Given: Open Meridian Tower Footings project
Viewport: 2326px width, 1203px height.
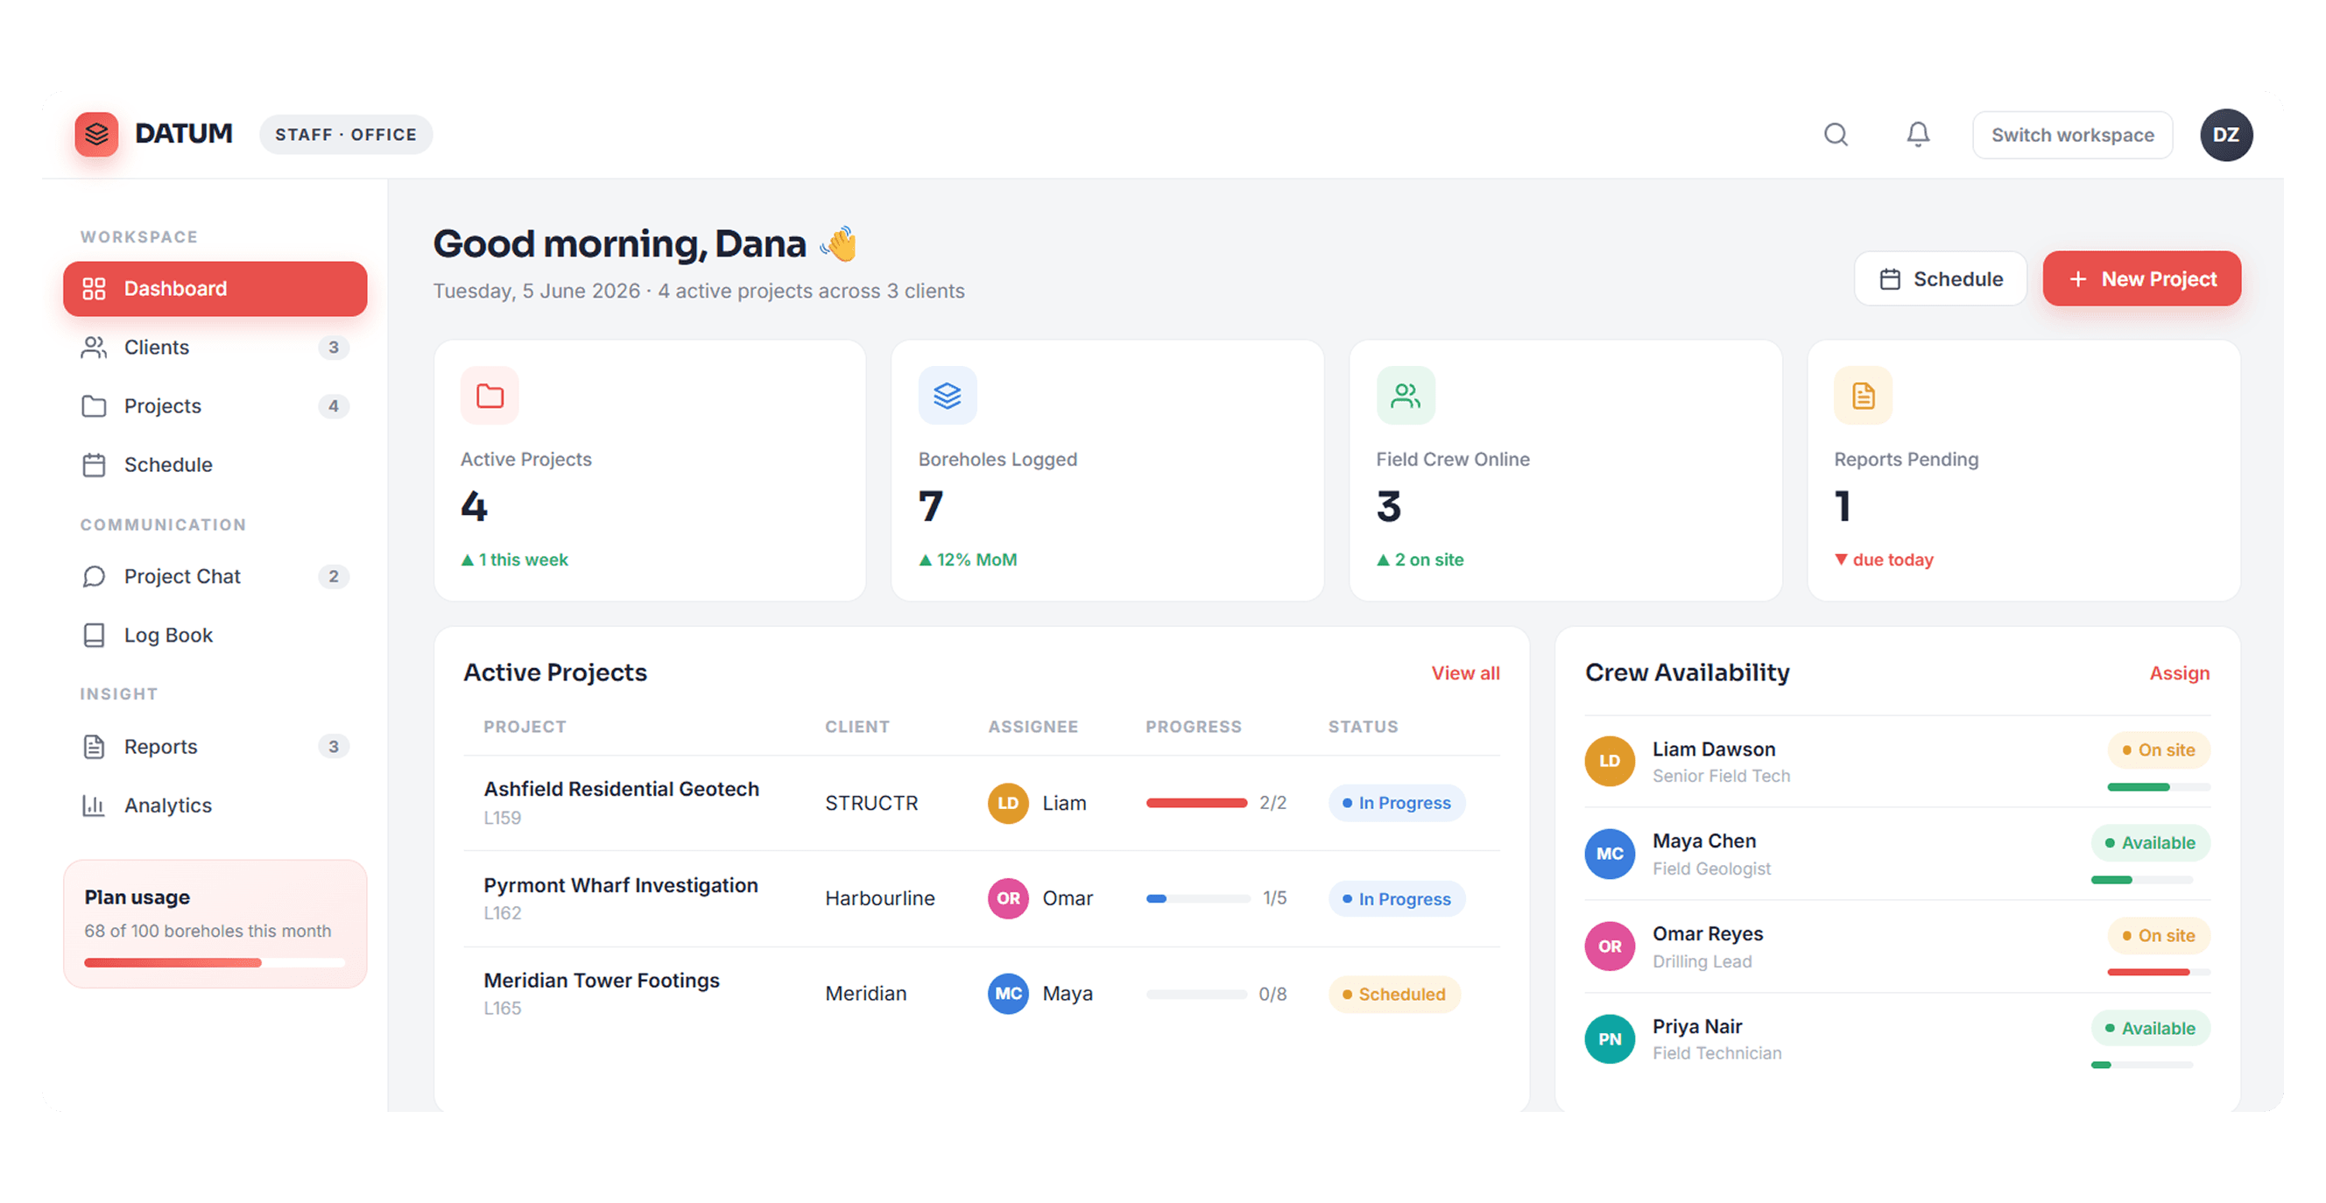Looking at the screenshot, I should pyautogui.click(x=602, y=981).
